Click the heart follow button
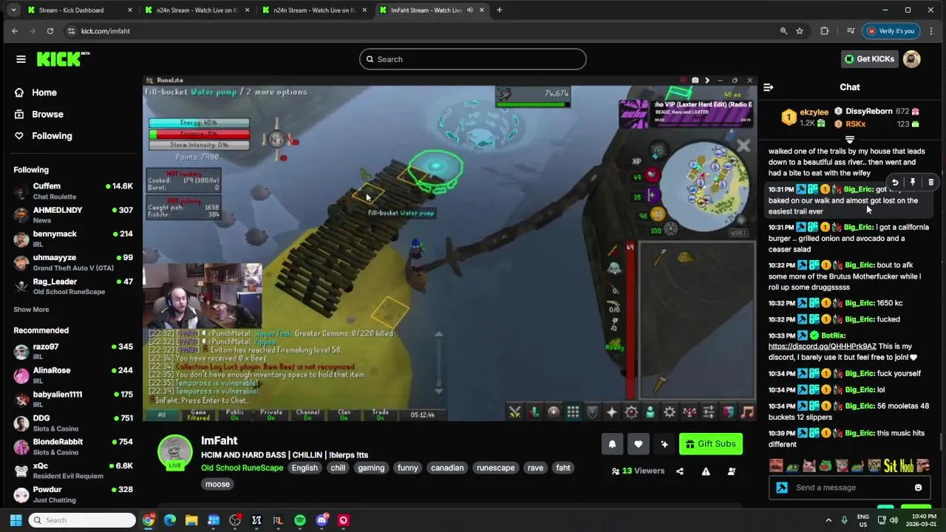This screenshot has height=532, width=946. 639,444
